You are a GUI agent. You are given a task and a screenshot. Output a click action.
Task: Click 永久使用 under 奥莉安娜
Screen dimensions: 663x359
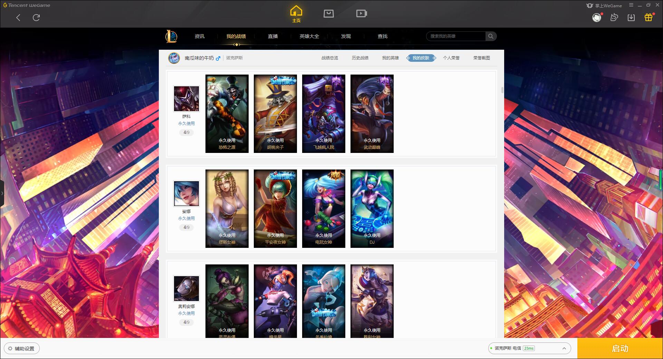186,313
